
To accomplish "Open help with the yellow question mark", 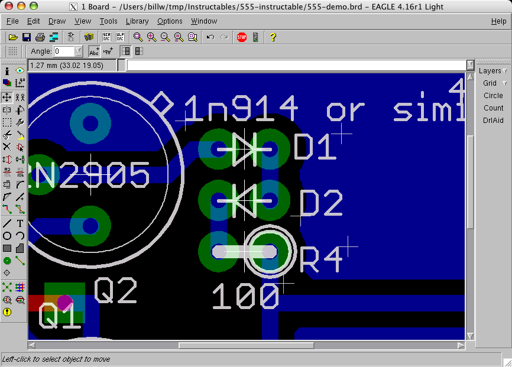I will [x=273, y=37].
